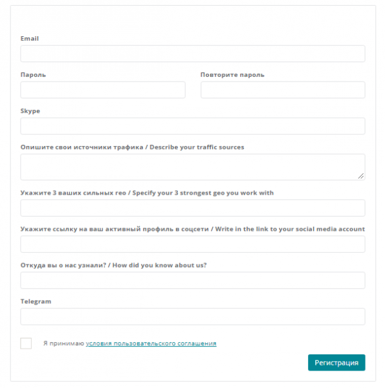Select the 3 strongest geo input field
Screen dimensions: 385x388
(x=193, y=208)
